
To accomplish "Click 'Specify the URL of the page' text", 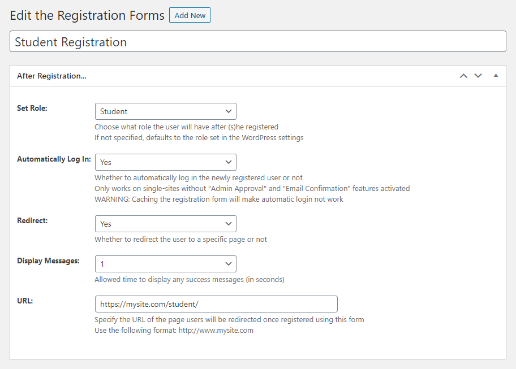I will point(229,319).
